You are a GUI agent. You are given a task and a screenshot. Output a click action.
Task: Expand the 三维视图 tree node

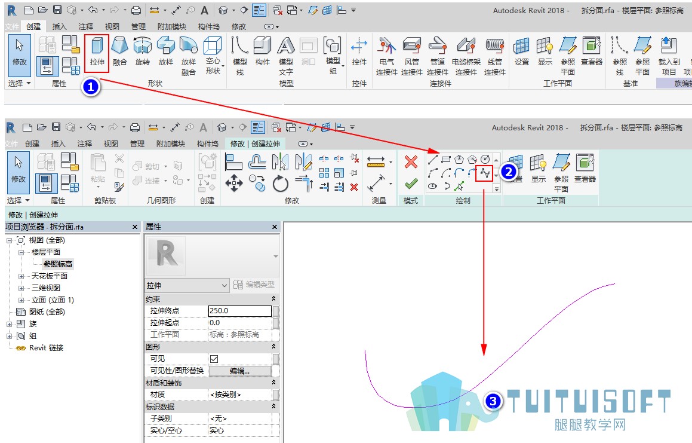coord(21,288)
